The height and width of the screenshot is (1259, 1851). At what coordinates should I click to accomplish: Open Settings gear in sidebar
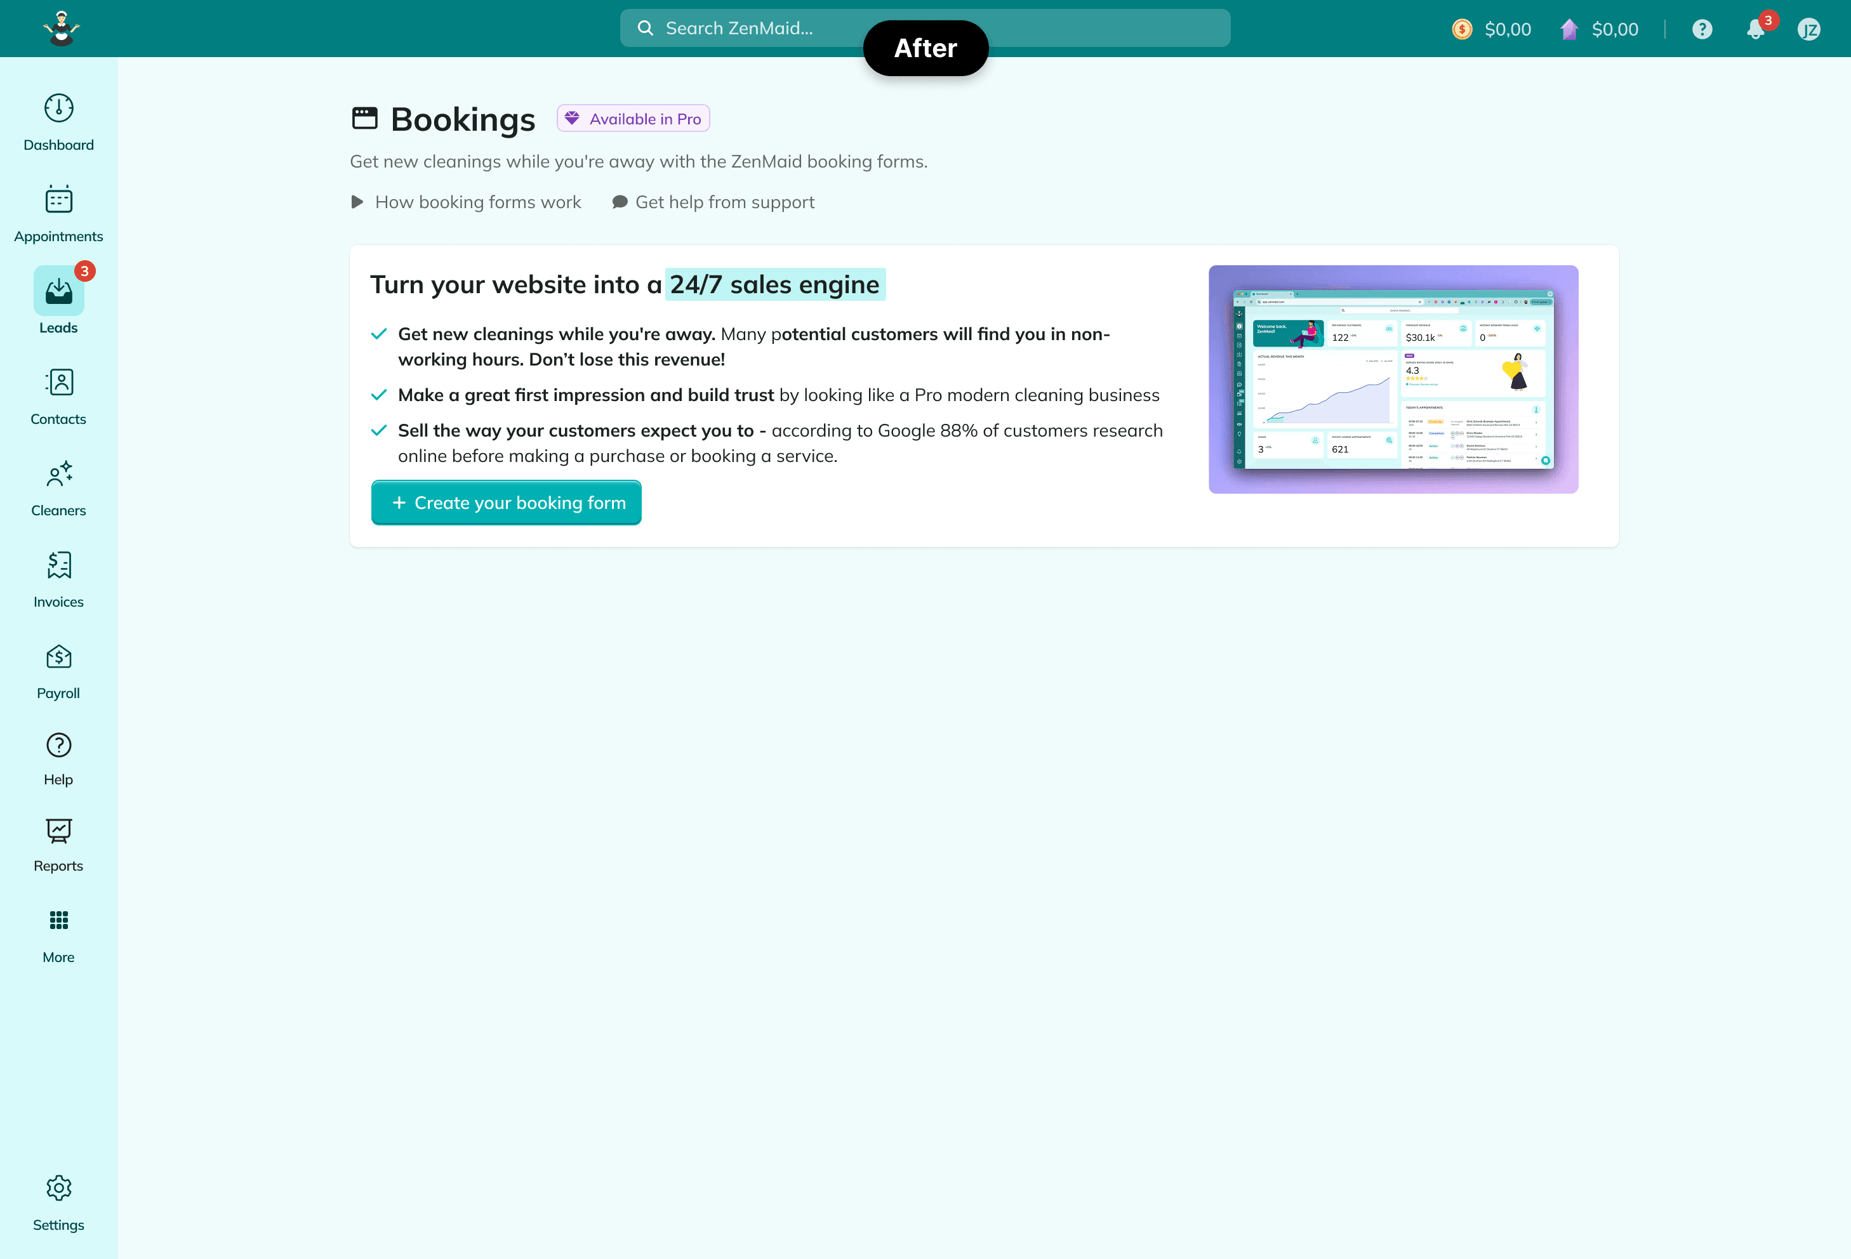[x=59, y=1203]
